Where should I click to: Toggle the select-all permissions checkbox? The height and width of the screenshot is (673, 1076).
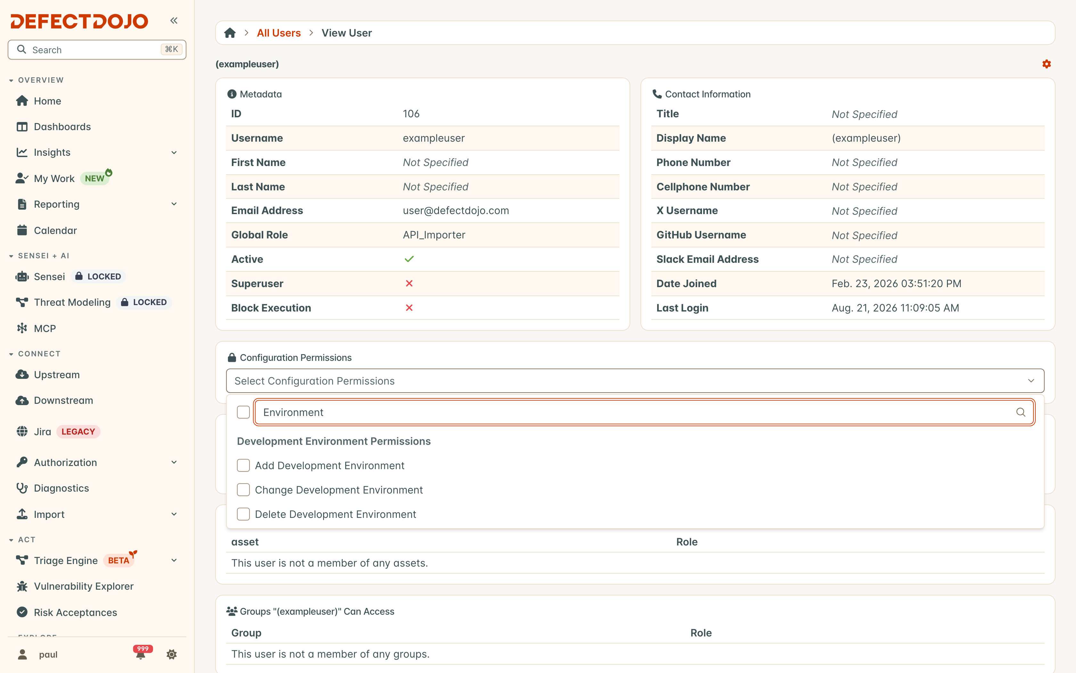tap(243, 412)
